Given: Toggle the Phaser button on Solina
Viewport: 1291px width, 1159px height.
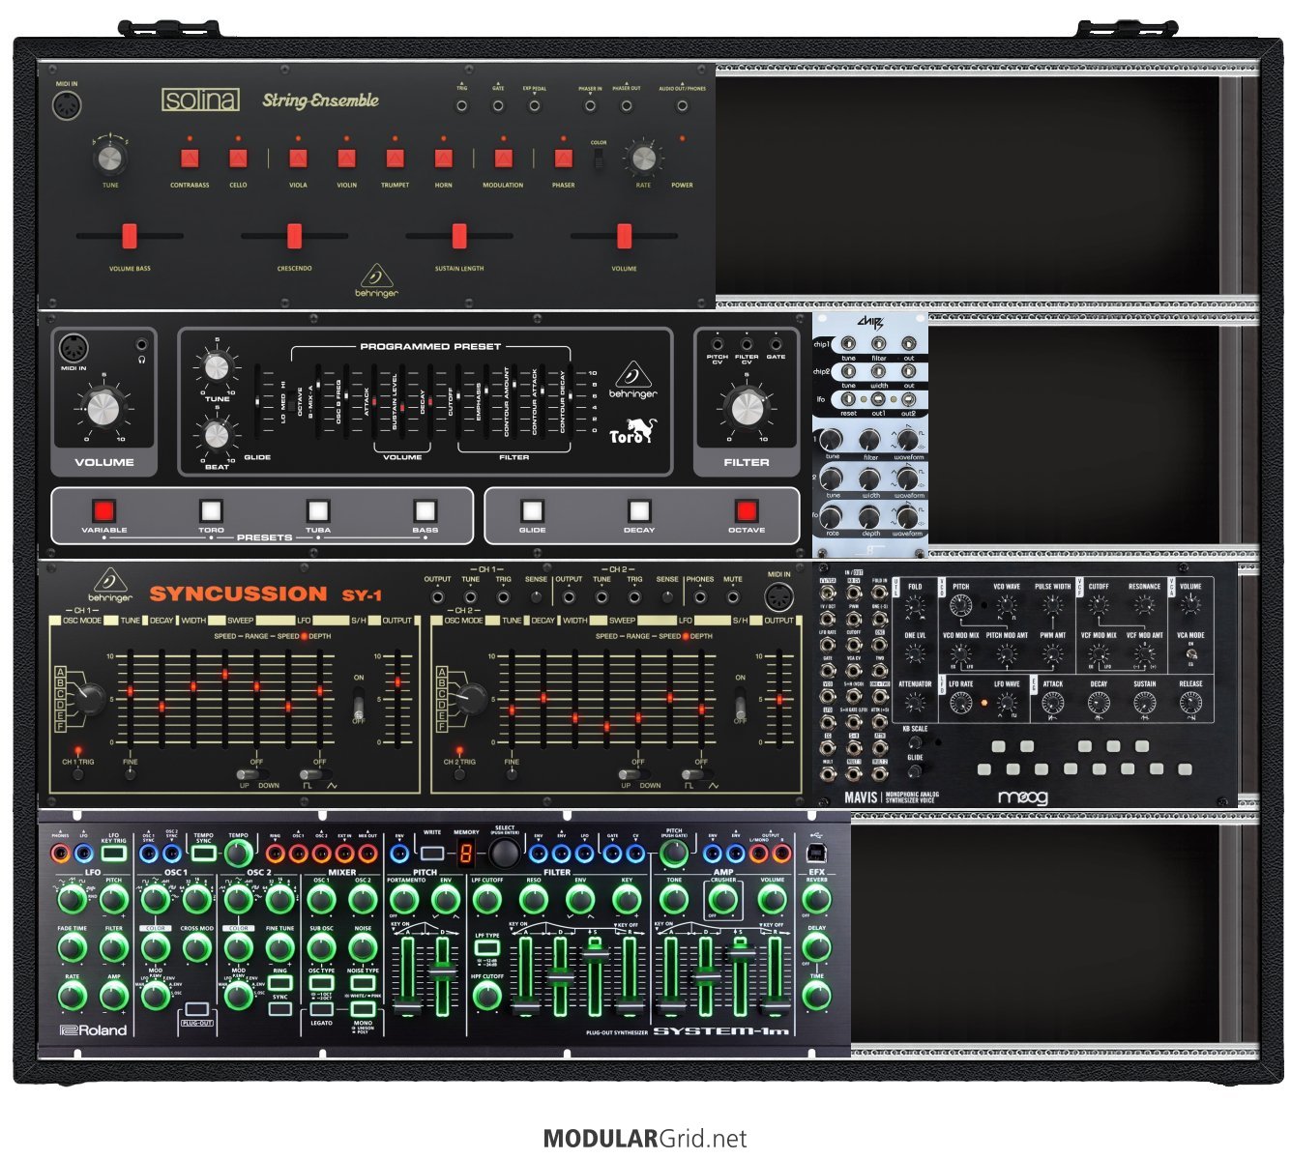Looking at the screenshot, I should [564, 159].
